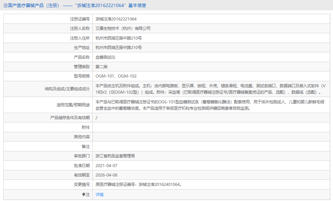
Task: Click the 批准日期 label
Action: (82, 166)
